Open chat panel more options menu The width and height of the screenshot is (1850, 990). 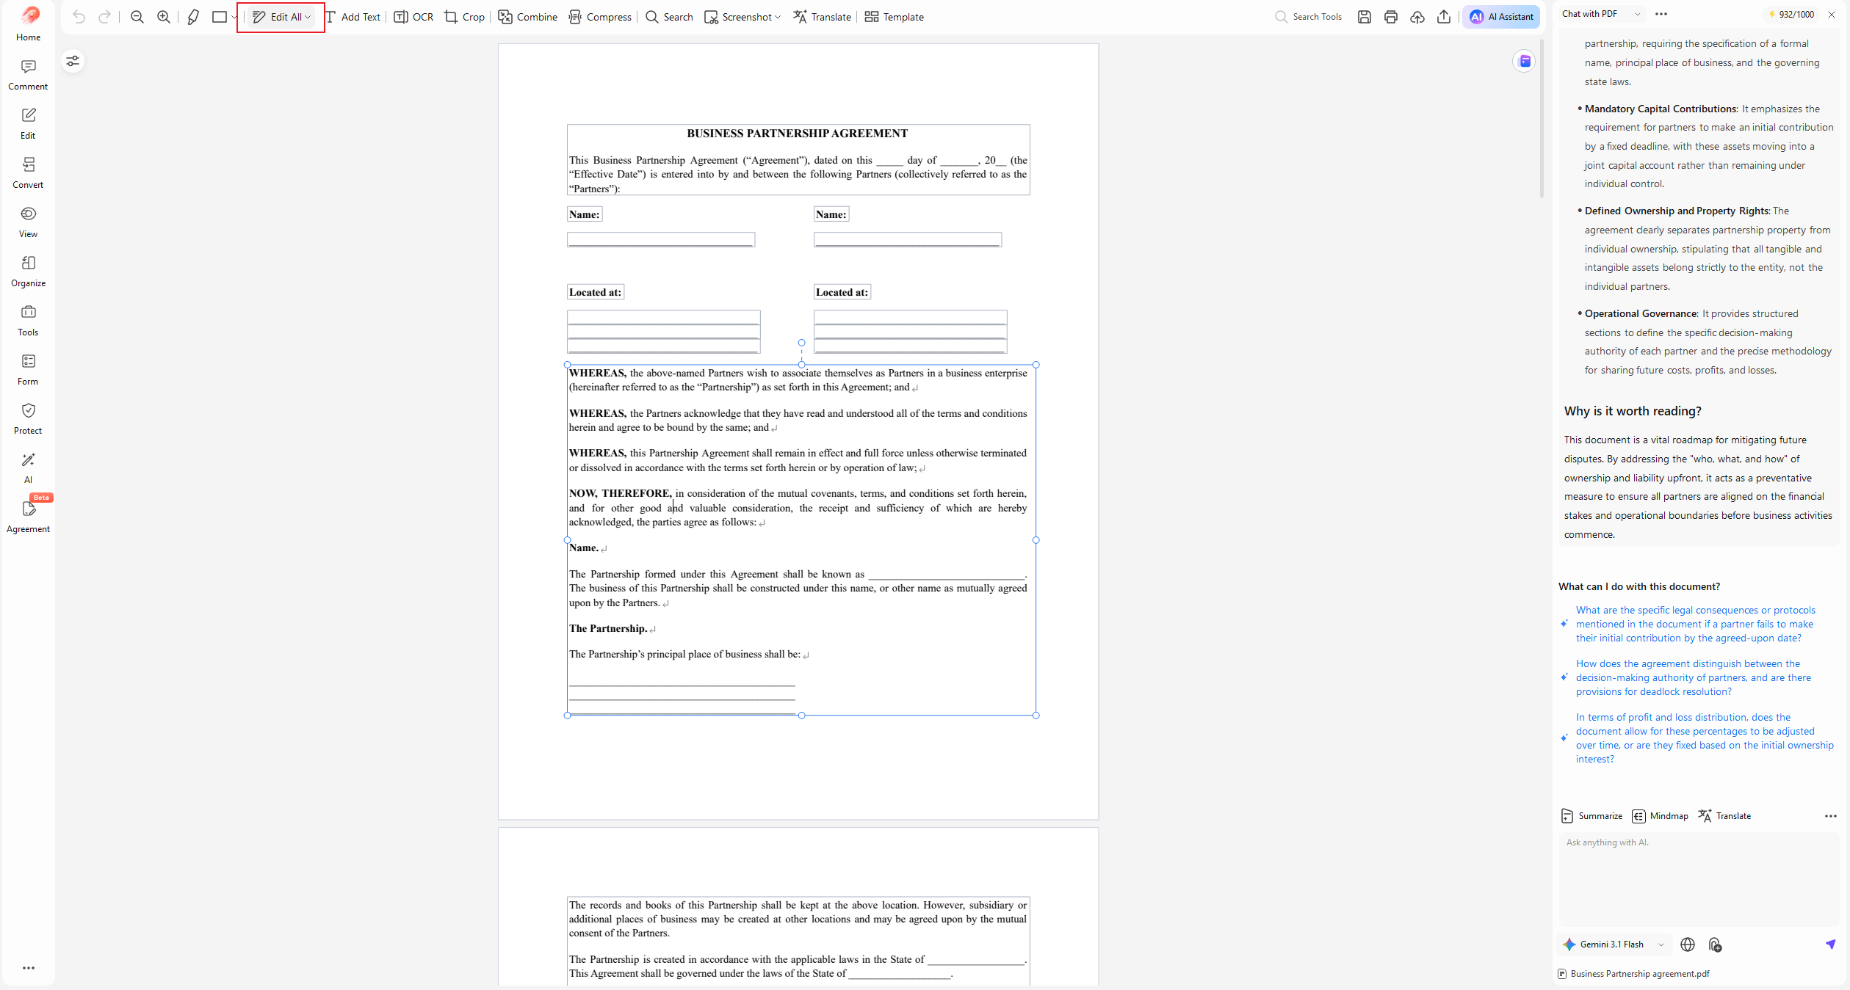tap(1661, 14)
